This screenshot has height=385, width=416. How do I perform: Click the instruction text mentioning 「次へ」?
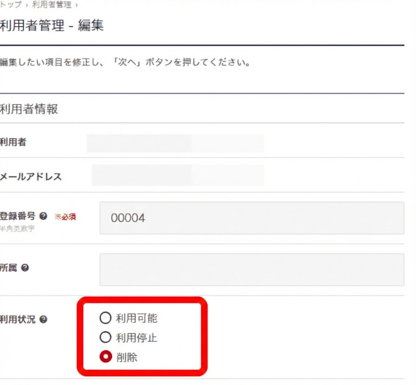click(125, 63)
